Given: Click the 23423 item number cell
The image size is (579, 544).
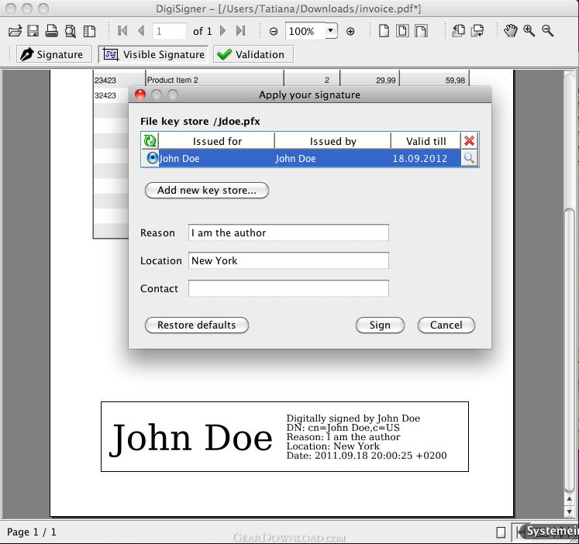Looking at the screenshot, I should 119,80.
